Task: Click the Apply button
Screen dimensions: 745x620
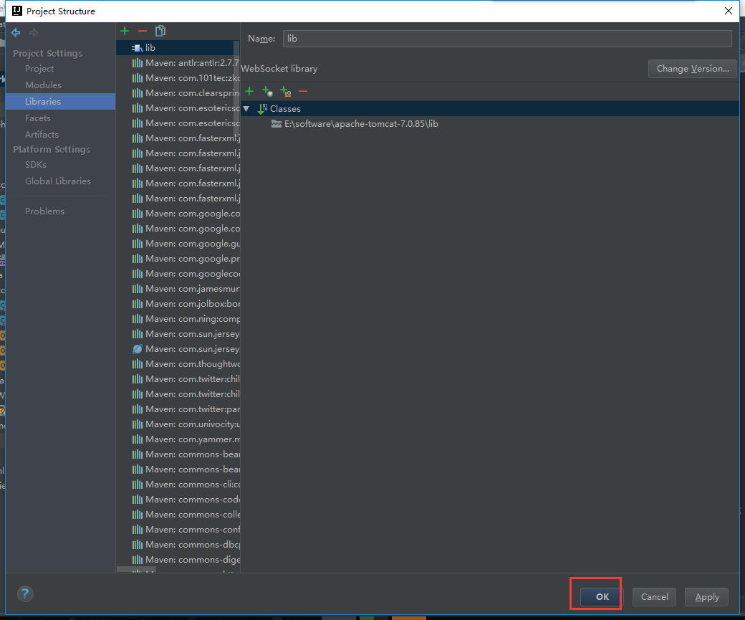Action: pos(706,596)
